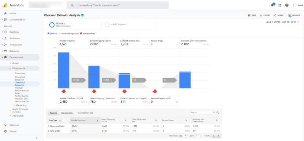This screenshot has width=304, height=141.
Task: Click the blue Sessions with Transactions bar
Action: click(x=185, y=80)
